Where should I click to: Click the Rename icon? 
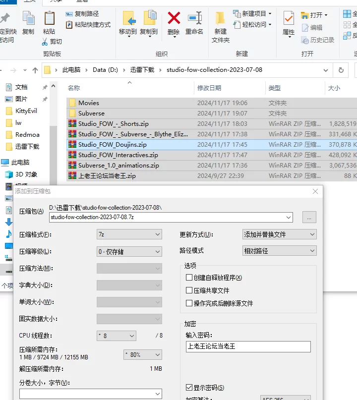pos(195,18)
